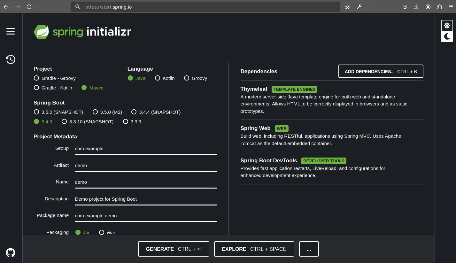Open the Pocket save icon
Viewport: 456px width, 263px height.
405,7
